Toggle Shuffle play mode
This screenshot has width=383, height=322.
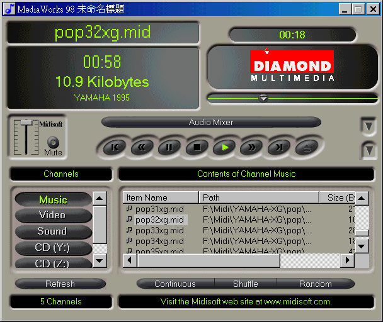point(246,284)
